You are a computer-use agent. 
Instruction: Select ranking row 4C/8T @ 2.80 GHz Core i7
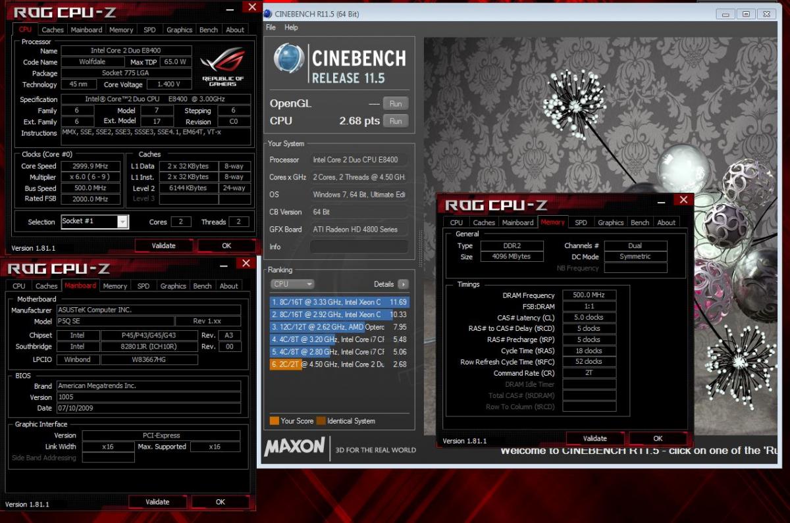click(x=340, y=352)
